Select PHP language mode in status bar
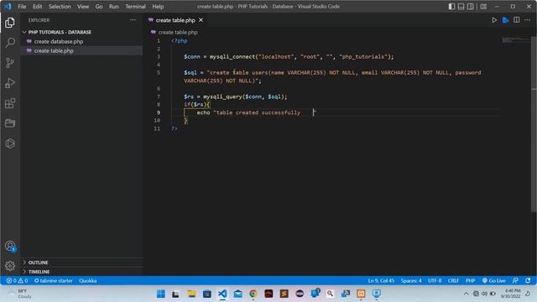 coord(470,281)
